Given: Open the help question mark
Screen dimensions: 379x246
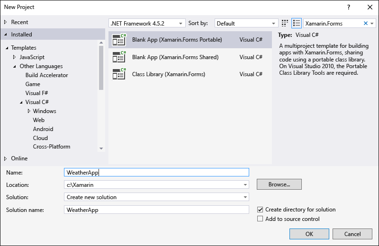Looking at the screenshot, I should click(x=349, y=7).
